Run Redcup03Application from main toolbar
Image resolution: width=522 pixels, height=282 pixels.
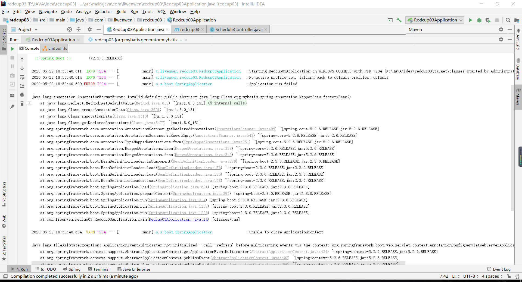470,20
